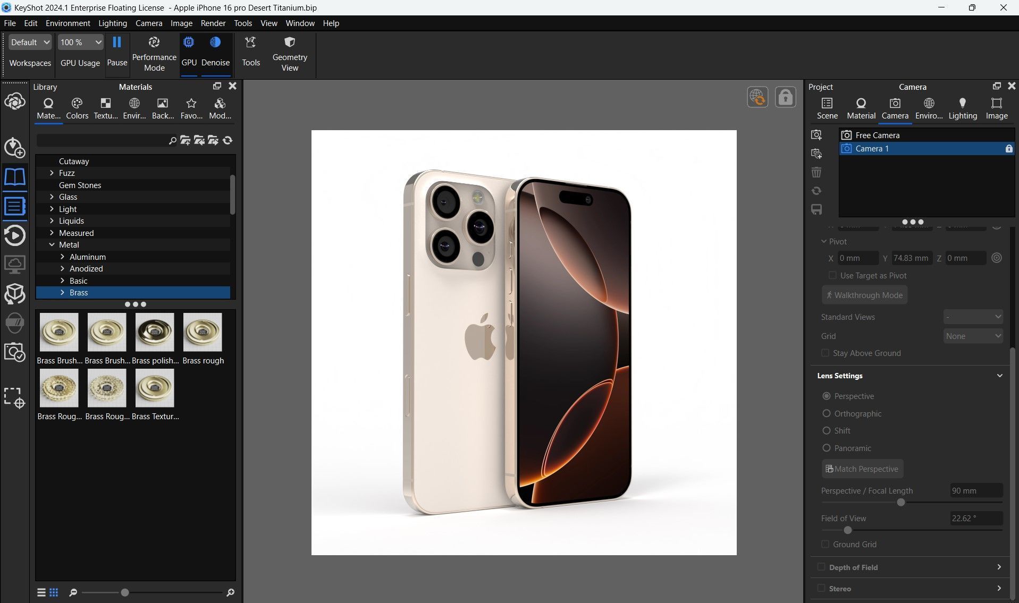This screenshot has width=1019, height=603.
Task: Switch library to list view
Action: click(41, 592)
